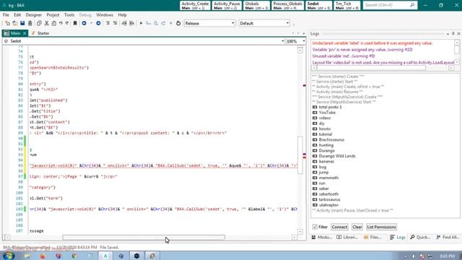Viewport: 462px width, 260px height.
Task: Click the code editor horizontal scrollbar
Action: 144,238
